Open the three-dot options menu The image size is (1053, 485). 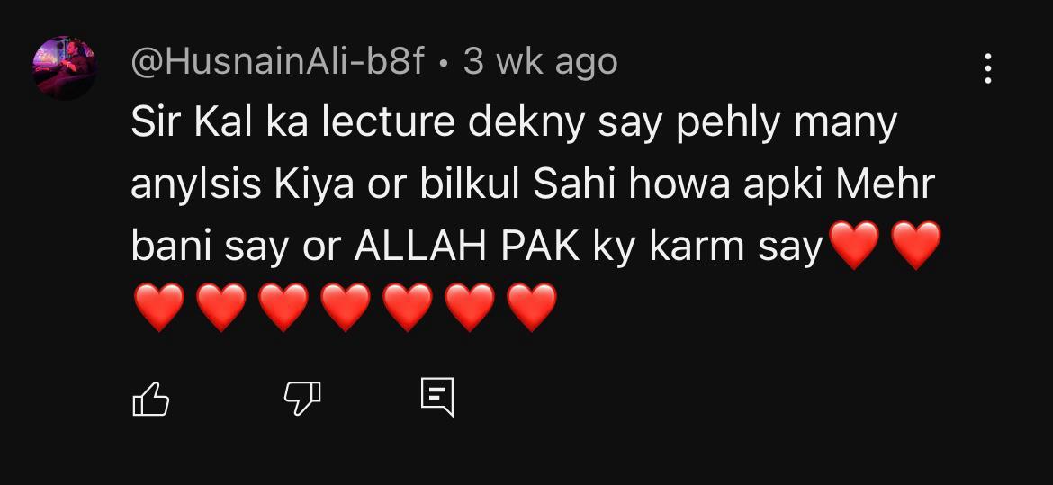[x=987, y=69]
